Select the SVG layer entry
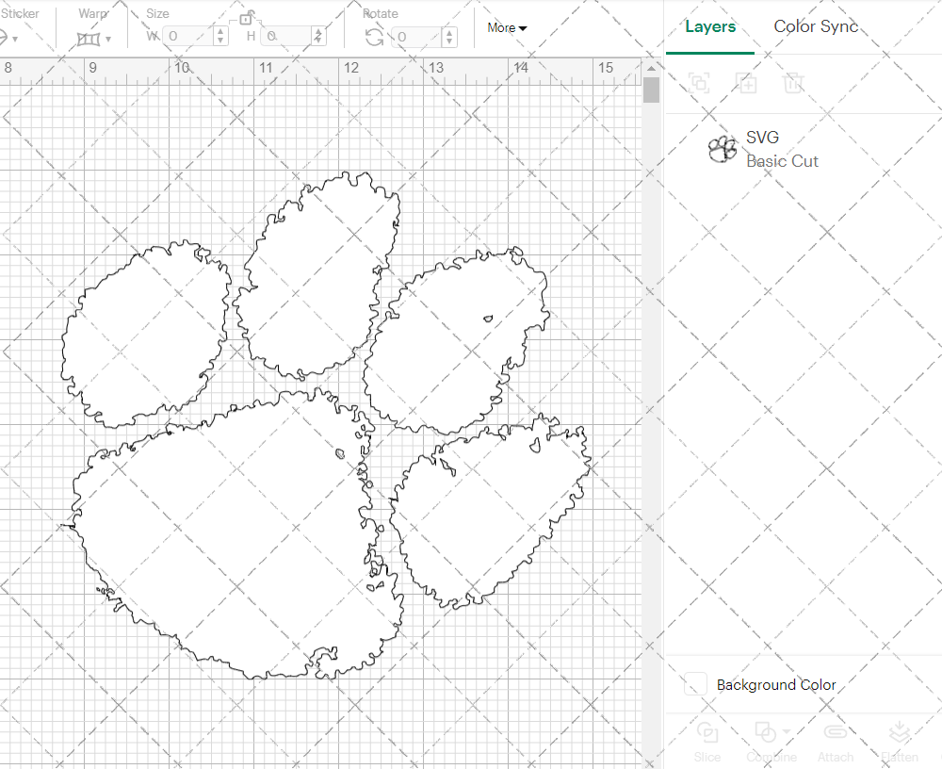The width and height of the screenshot is (942, 769). click(762, 137)
